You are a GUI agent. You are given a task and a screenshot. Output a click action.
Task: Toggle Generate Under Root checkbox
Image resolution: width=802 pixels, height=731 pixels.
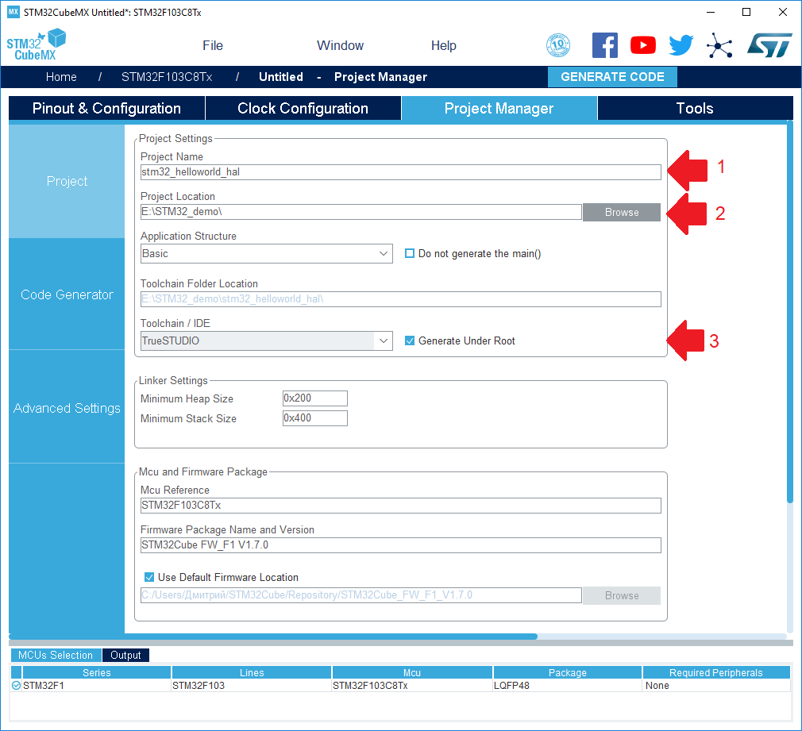[409, 340]
